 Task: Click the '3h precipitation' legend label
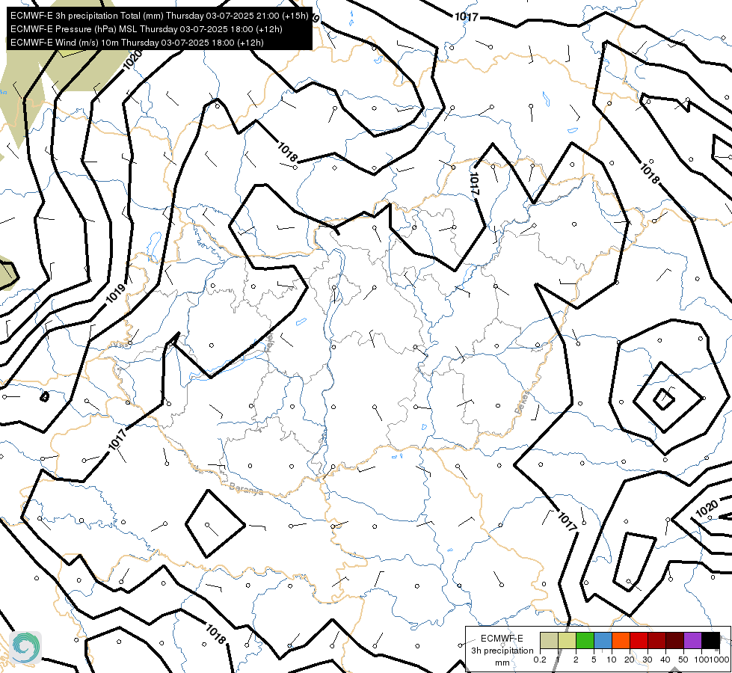point(502,651)
